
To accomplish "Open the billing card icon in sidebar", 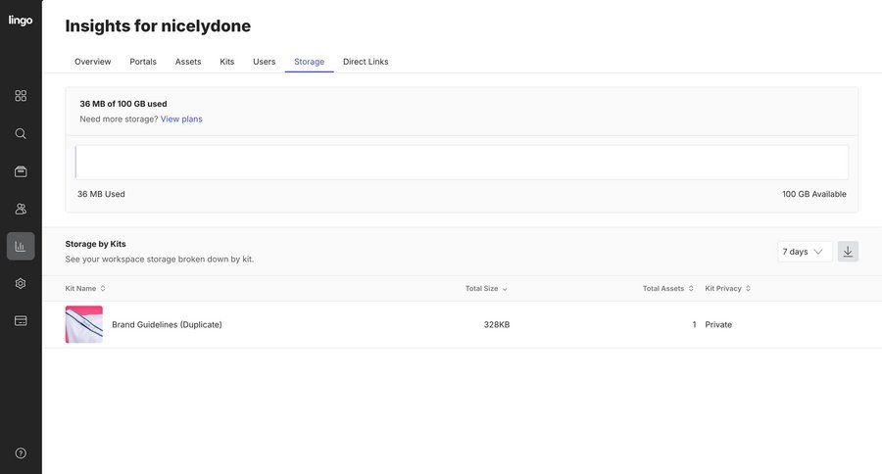I will 21,320.
